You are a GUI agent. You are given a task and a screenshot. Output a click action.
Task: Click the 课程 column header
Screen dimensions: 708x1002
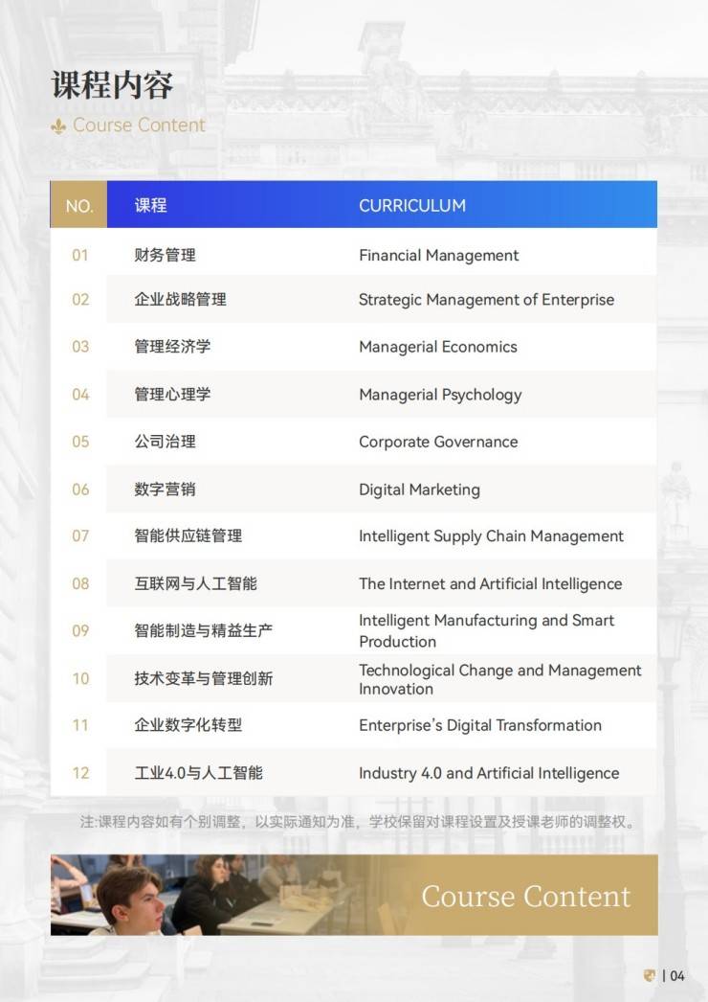150,206
